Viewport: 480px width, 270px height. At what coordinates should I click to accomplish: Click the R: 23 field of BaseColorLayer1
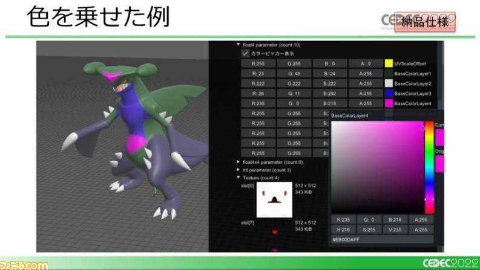(258, 73)
